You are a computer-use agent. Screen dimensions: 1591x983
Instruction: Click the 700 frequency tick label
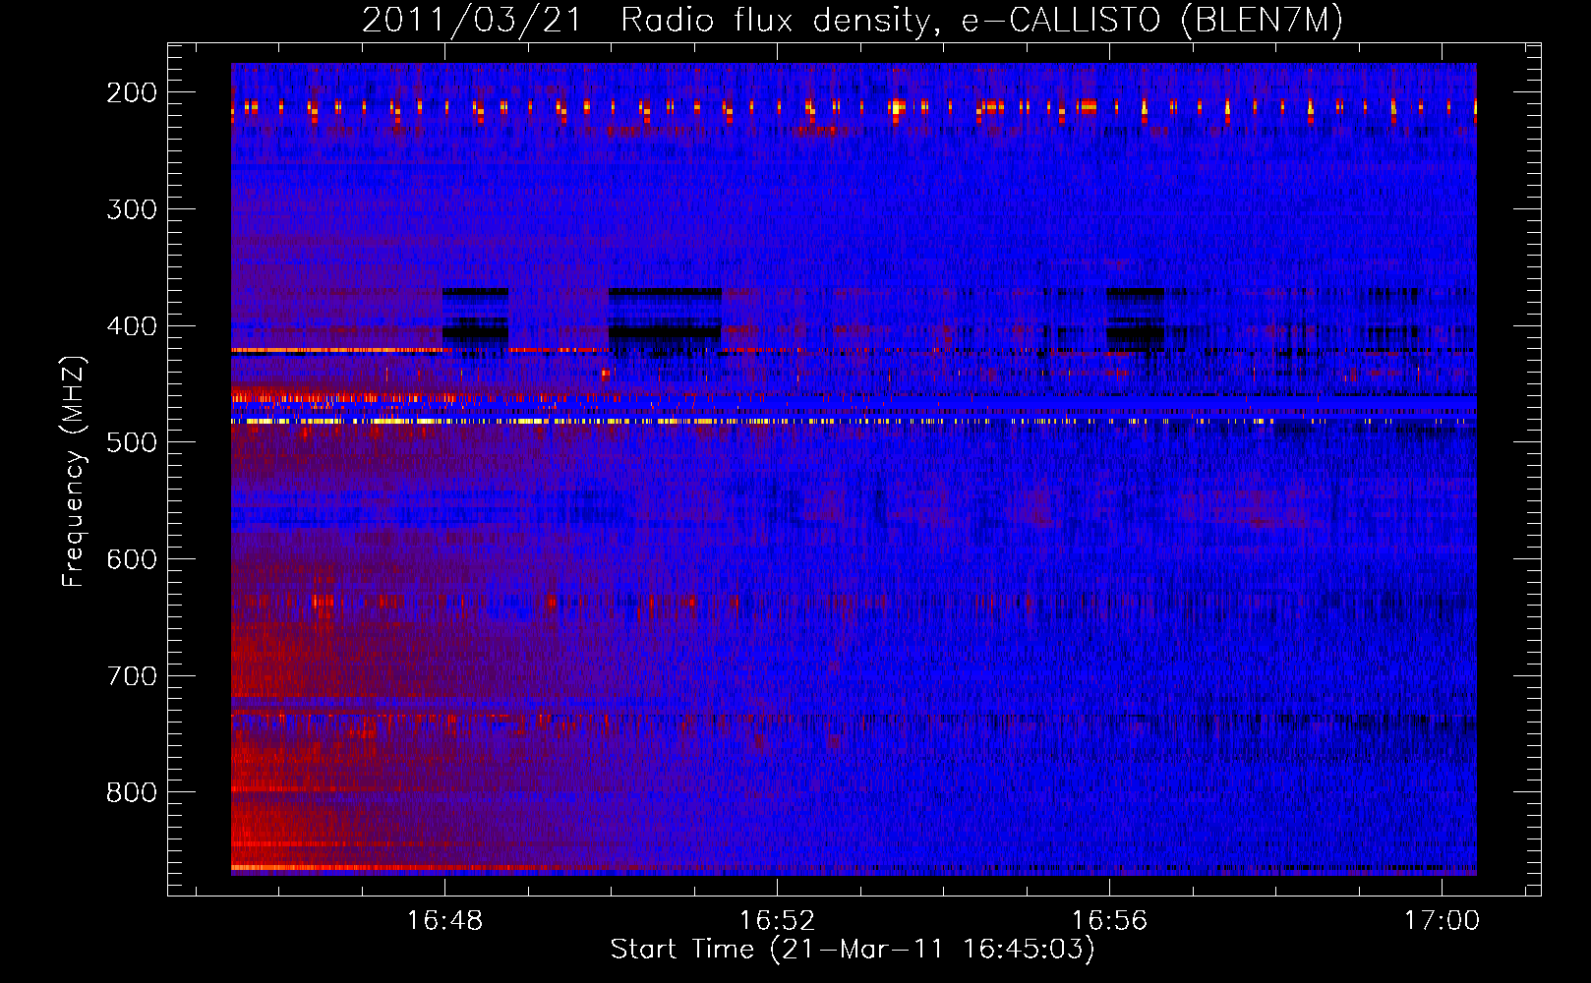pos(132,676)
